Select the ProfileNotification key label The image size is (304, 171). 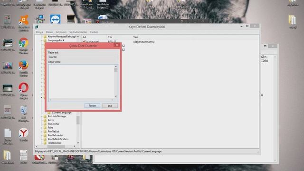[58, 139]
